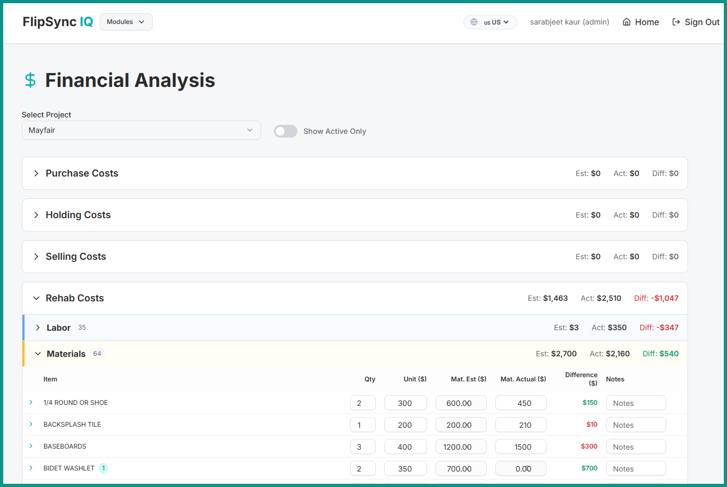Click the dollar sign Financial Analysis icon
Viewport: 727px width, 487px height.
pos(30,80)
